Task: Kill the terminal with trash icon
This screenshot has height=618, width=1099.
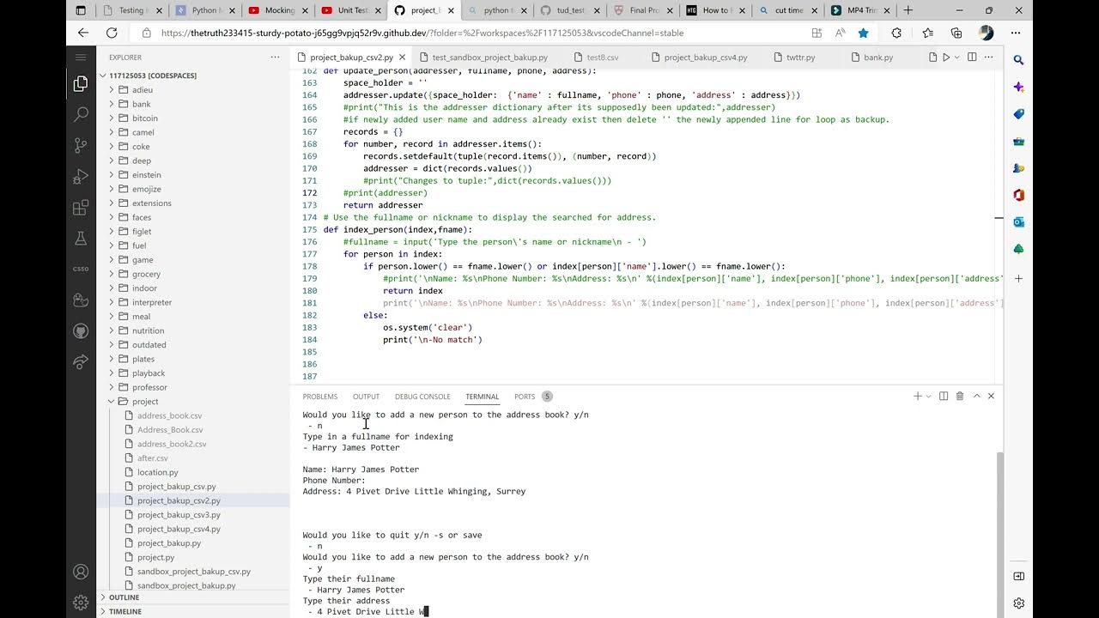Action: click(960, 397)
